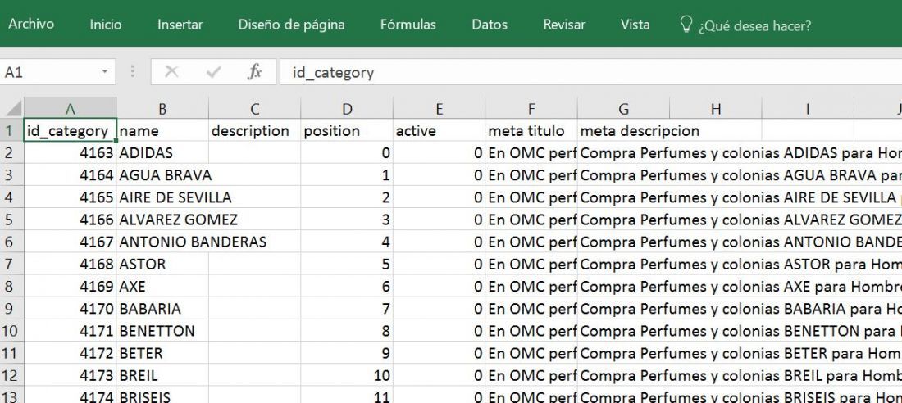902x403 pixels.
Task: Select column H header
Action: (716, 108)
